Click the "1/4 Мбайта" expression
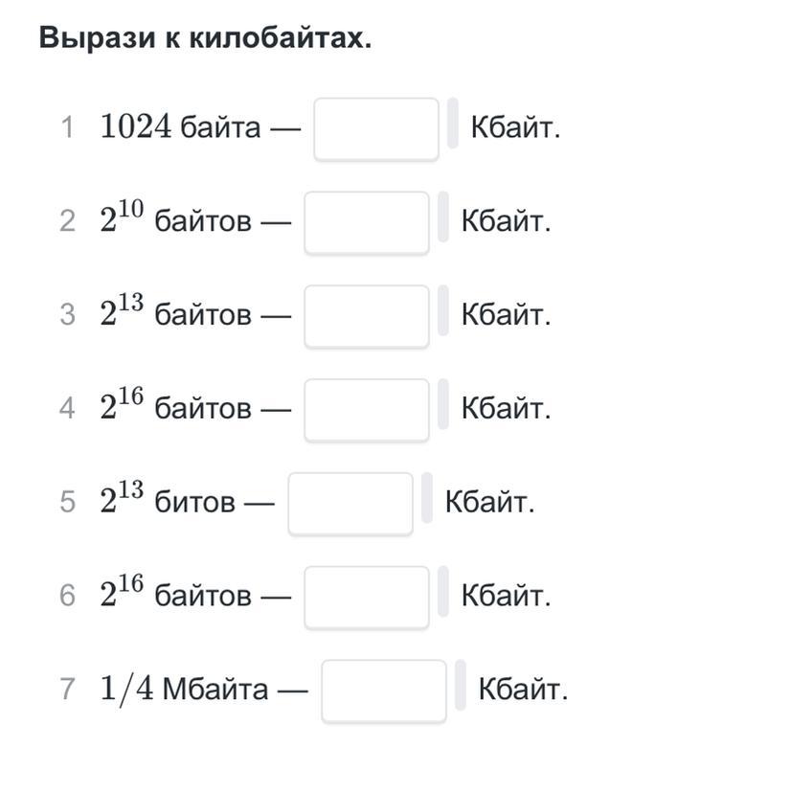791x793 pixels. coord(184,690)
